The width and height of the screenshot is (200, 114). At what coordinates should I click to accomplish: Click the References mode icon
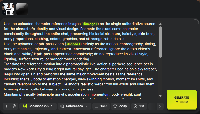coord(62,106)
